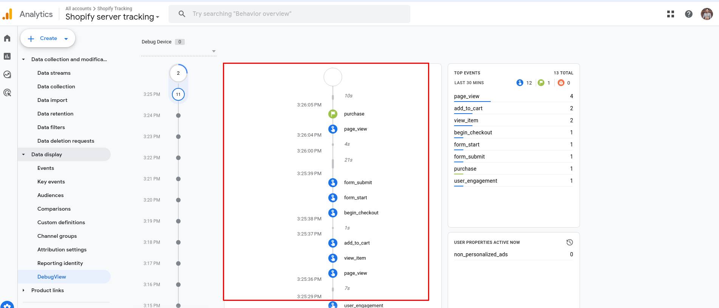Click the add_to_cart link in Top Events

coord(468,108)
